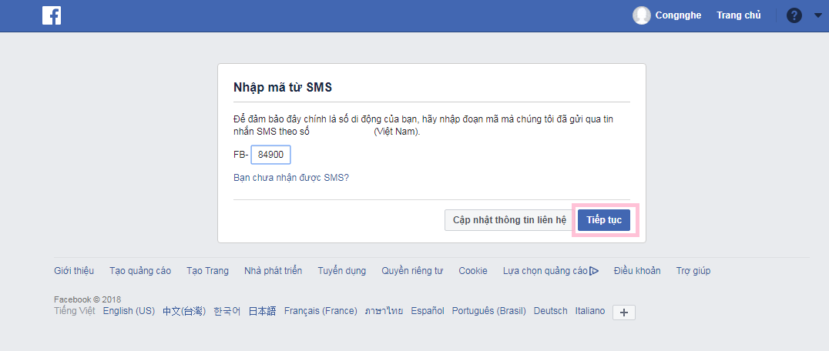The width and height of the screenshot is (829, 351).
Task: Open the help question mark icon
Action: [x=794, y=15]
